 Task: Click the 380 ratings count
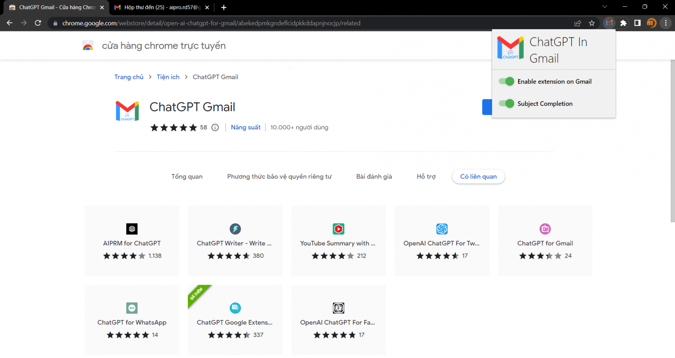pyautogui.click(x=258, y=256)
